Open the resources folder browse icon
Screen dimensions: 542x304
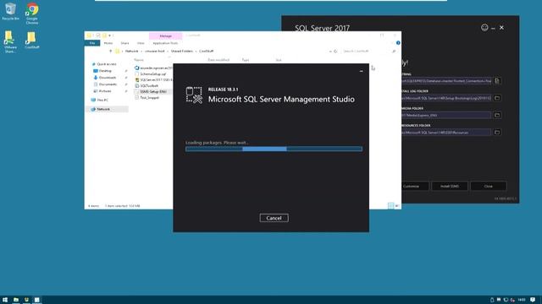(x=497, y=133)
